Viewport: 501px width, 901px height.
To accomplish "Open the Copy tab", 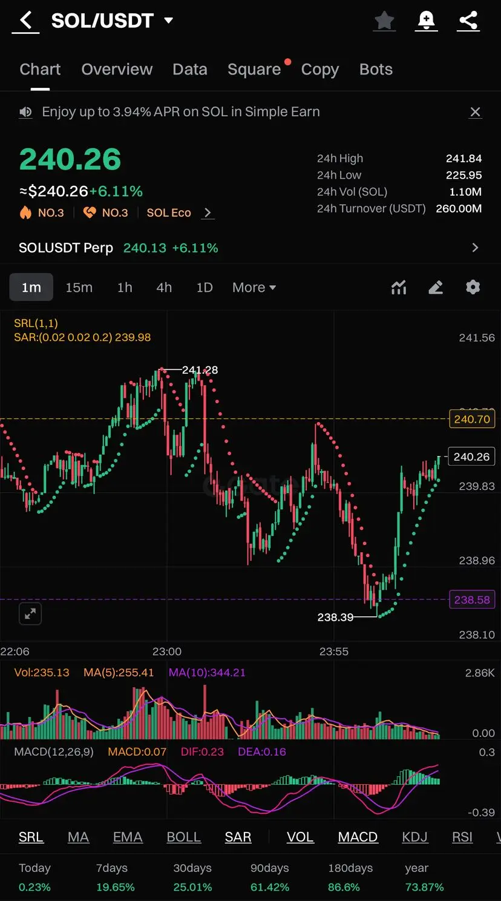I will (320, 70).
